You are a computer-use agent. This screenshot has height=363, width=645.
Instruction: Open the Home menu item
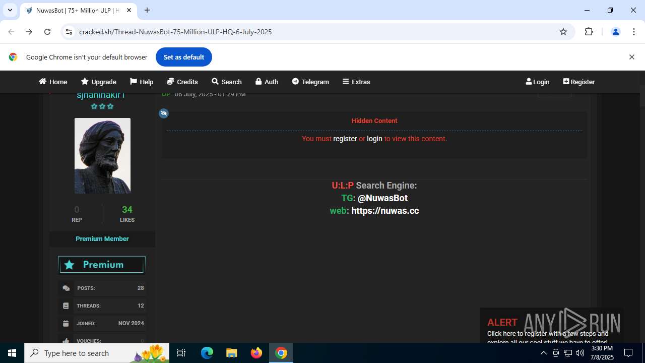[53, 82]
